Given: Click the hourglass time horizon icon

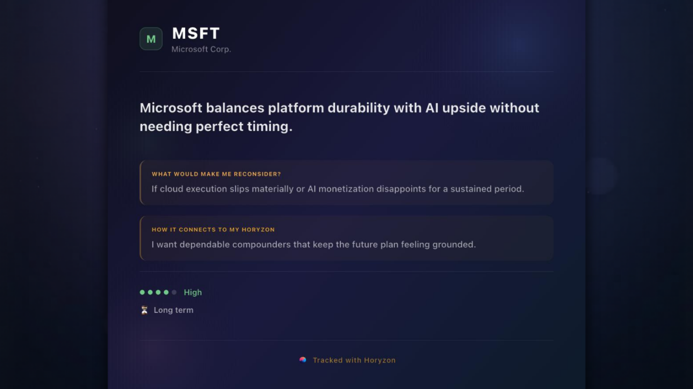Looking at the screenshot, I should click(144, 310).
